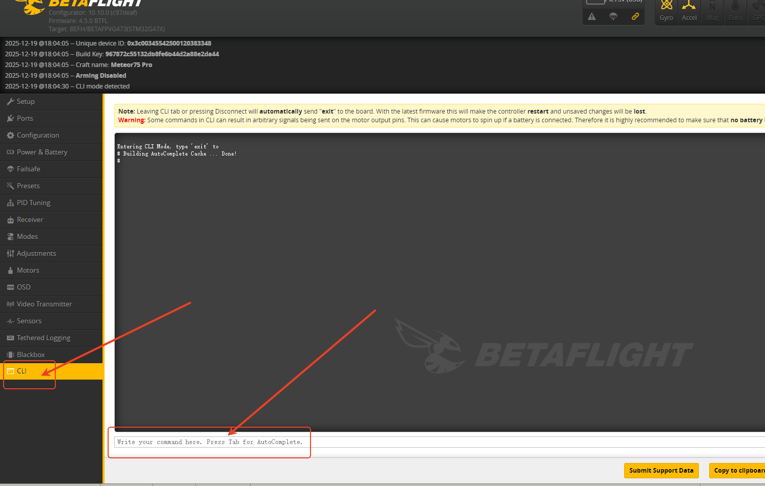This screenshot has width=765, height=486.
Task: Open the Blackbox label
Action: [x=31, y=355]
